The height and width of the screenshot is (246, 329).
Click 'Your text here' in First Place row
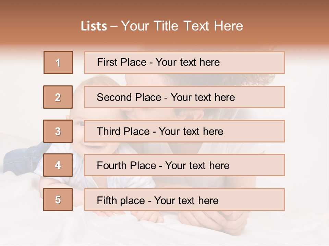tap(187, 62)
